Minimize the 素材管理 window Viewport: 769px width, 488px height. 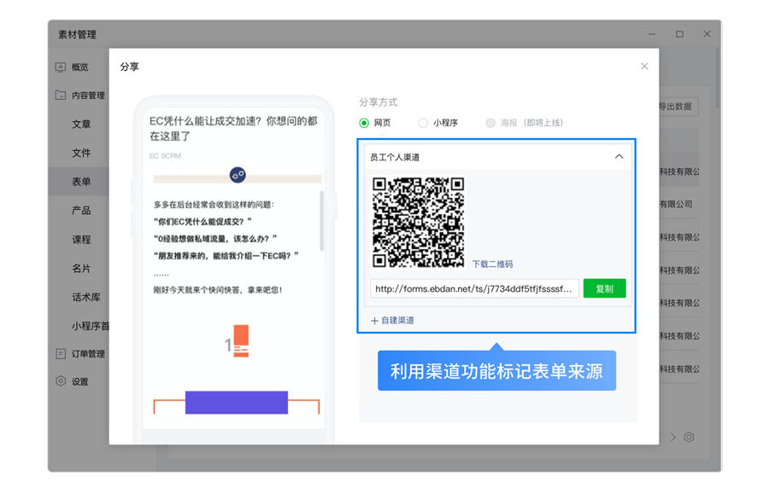tap(652, 34)
